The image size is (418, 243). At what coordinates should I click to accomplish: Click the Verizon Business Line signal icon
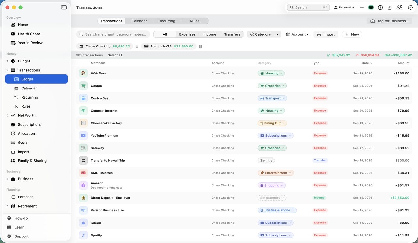pos(83,210)
